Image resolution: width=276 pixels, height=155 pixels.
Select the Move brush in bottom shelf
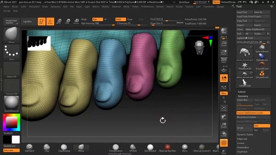(81, 148)
